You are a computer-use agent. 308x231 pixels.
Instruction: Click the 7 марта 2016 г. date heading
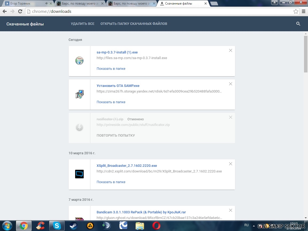click(81, 200)
